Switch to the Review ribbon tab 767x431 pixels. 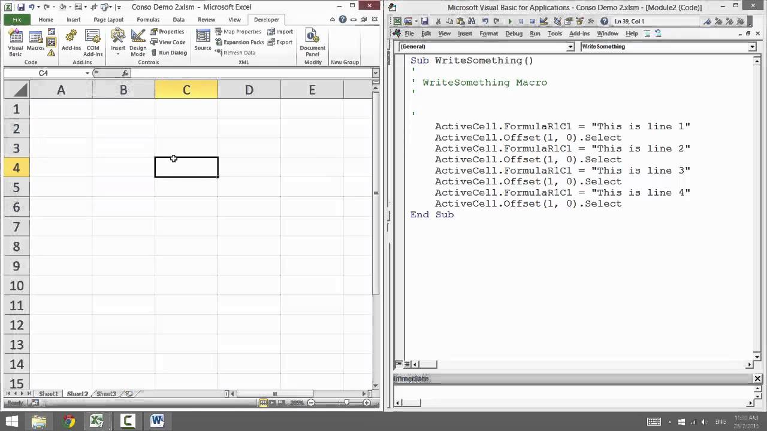(206, 20)
